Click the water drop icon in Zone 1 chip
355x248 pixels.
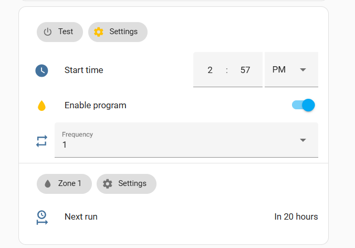[48, 183]
